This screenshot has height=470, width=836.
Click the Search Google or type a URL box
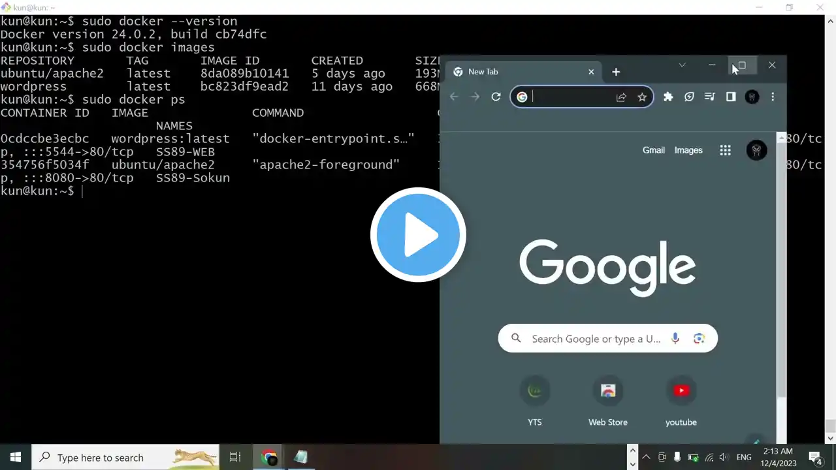tap(608, 339)
